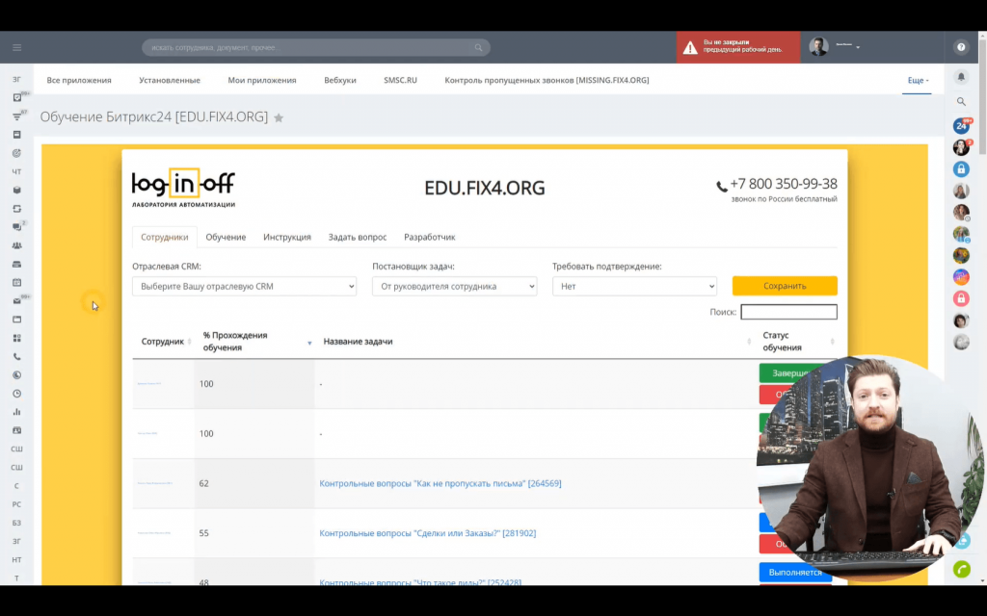
Task: Open telephony handset icon in left sidebar
Action: click(17, 356)
